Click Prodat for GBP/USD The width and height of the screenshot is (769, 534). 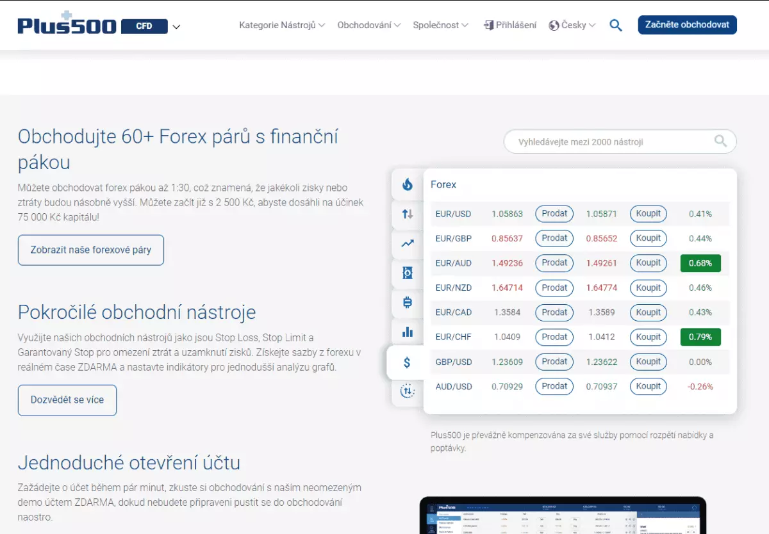click(554, 362)
